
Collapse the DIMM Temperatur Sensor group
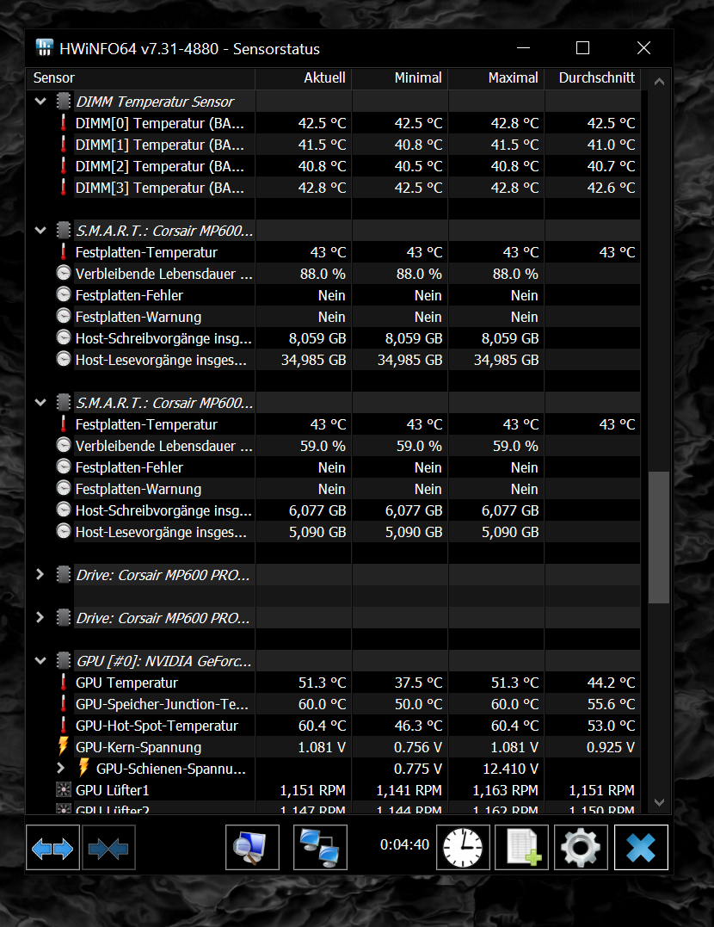pyautogui.click(x=40, y=101)
